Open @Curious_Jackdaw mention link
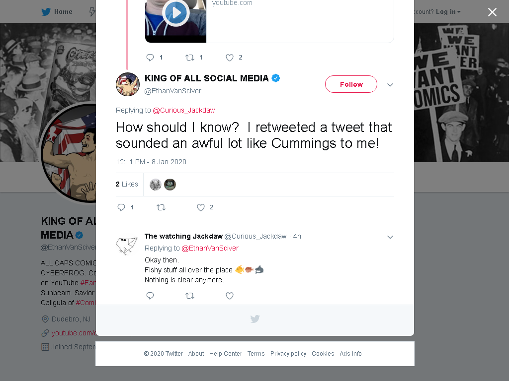 point(184,110)
